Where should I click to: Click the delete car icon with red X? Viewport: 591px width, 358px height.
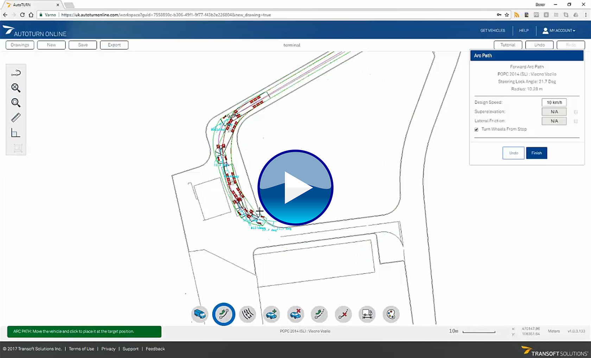click(x=295, y=314)
